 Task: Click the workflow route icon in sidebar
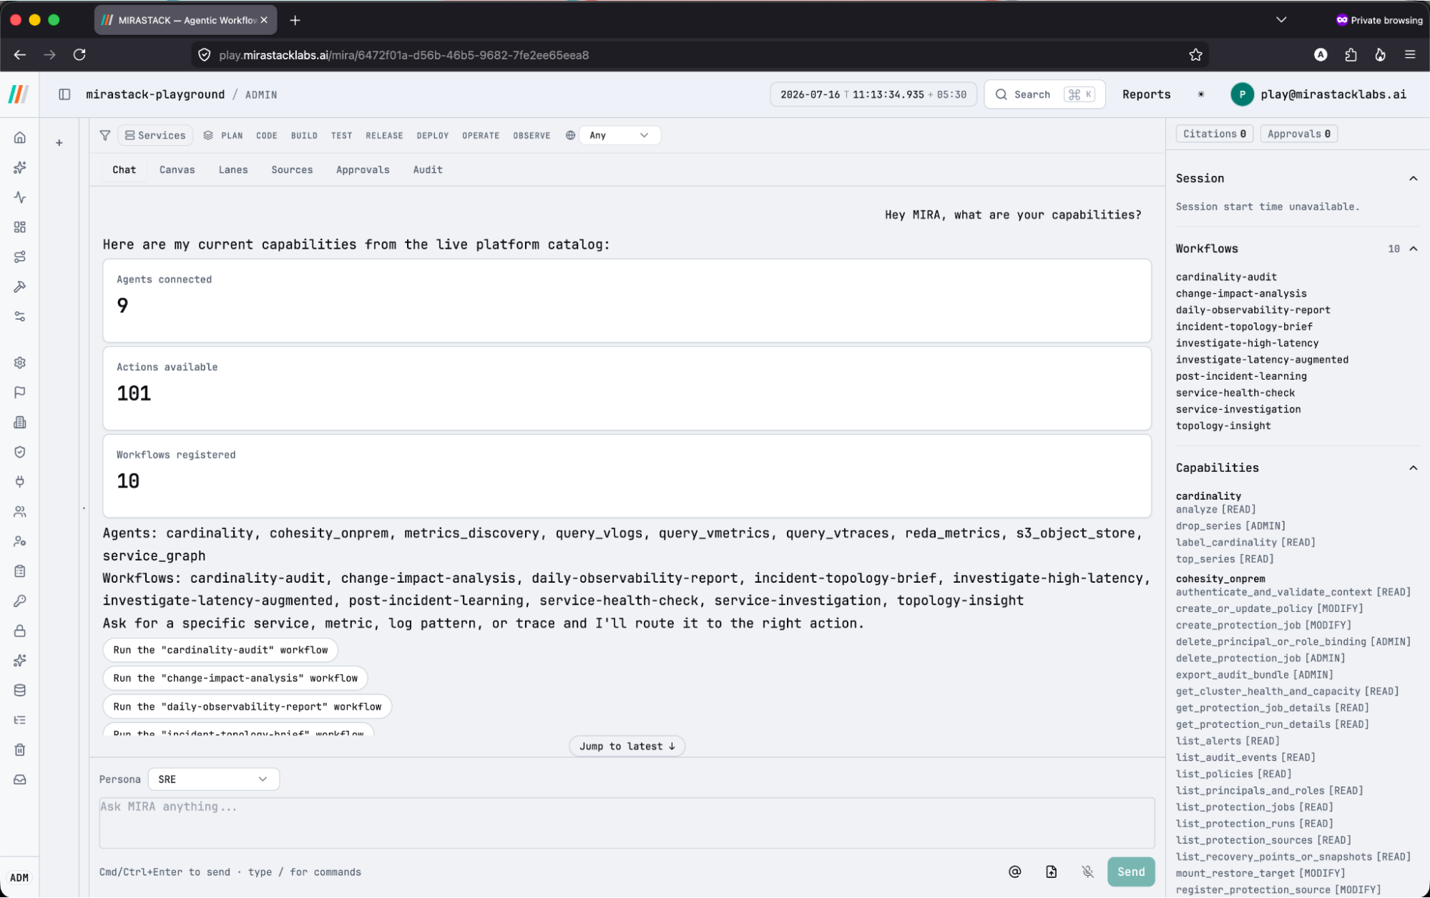[20, 257]
